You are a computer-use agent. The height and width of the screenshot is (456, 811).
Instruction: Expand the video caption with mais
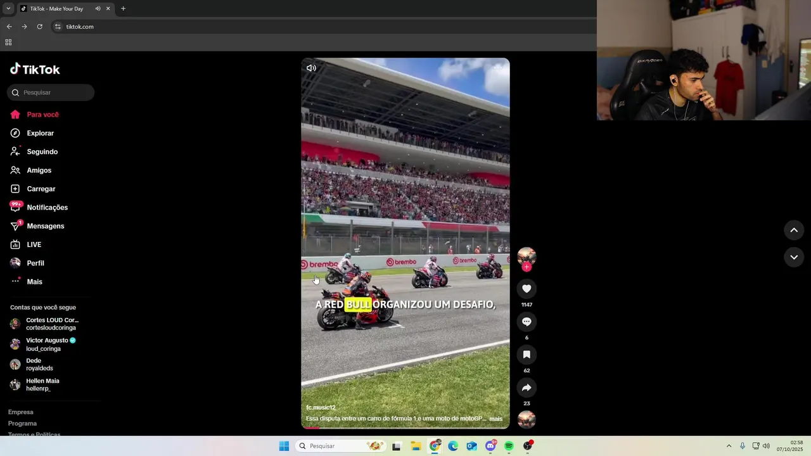click(x=495, y=419)
